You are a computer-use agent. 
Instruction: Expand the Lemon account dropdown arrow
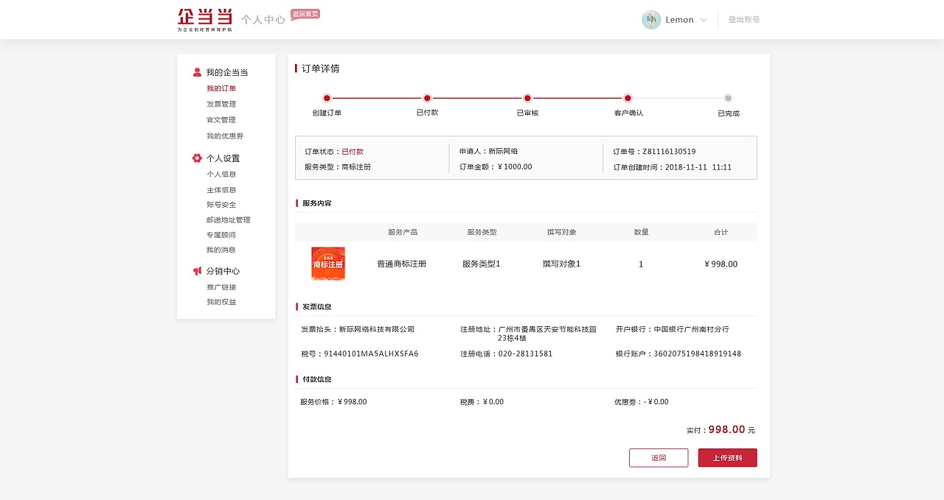tap(704, 20)
